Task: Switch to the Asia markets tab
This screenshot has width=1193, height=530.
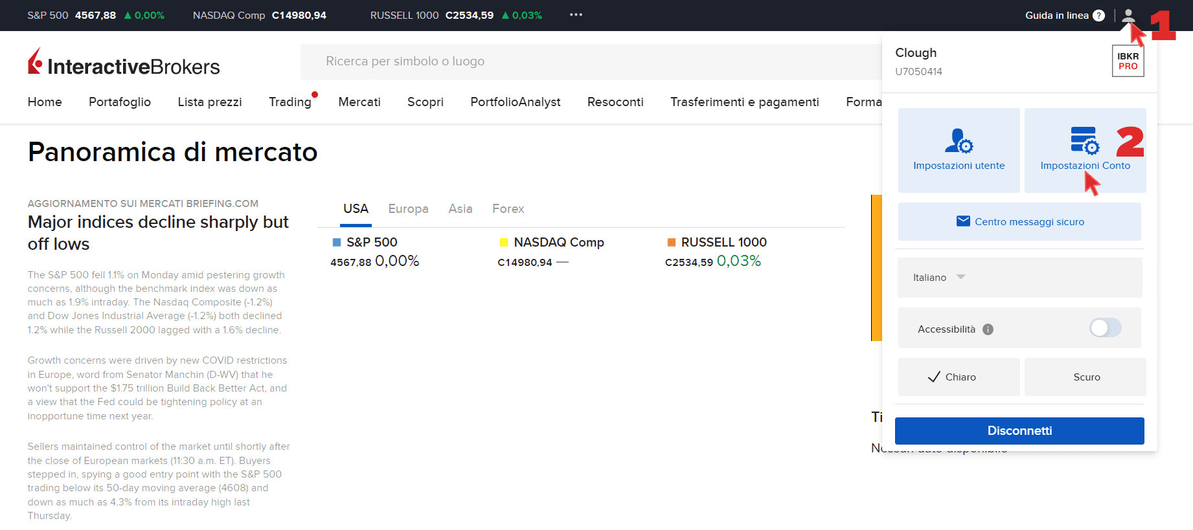Action: 460,209
